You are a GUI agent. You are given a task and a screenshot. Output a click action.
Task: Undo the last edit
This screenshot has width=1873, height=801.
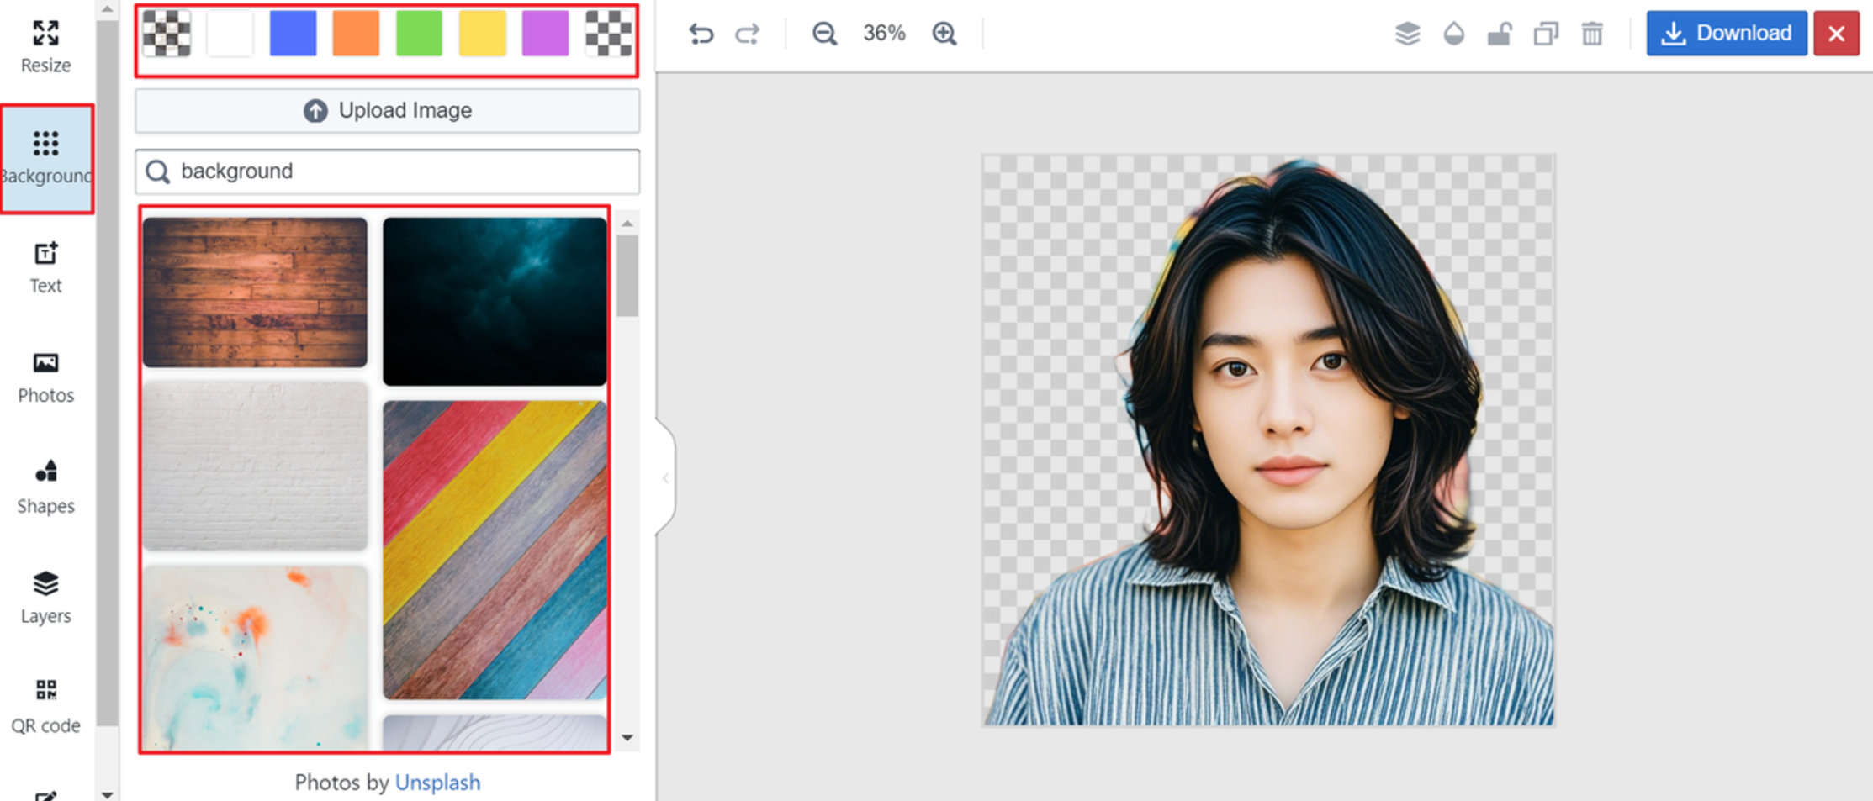click(x=701, y=34)
